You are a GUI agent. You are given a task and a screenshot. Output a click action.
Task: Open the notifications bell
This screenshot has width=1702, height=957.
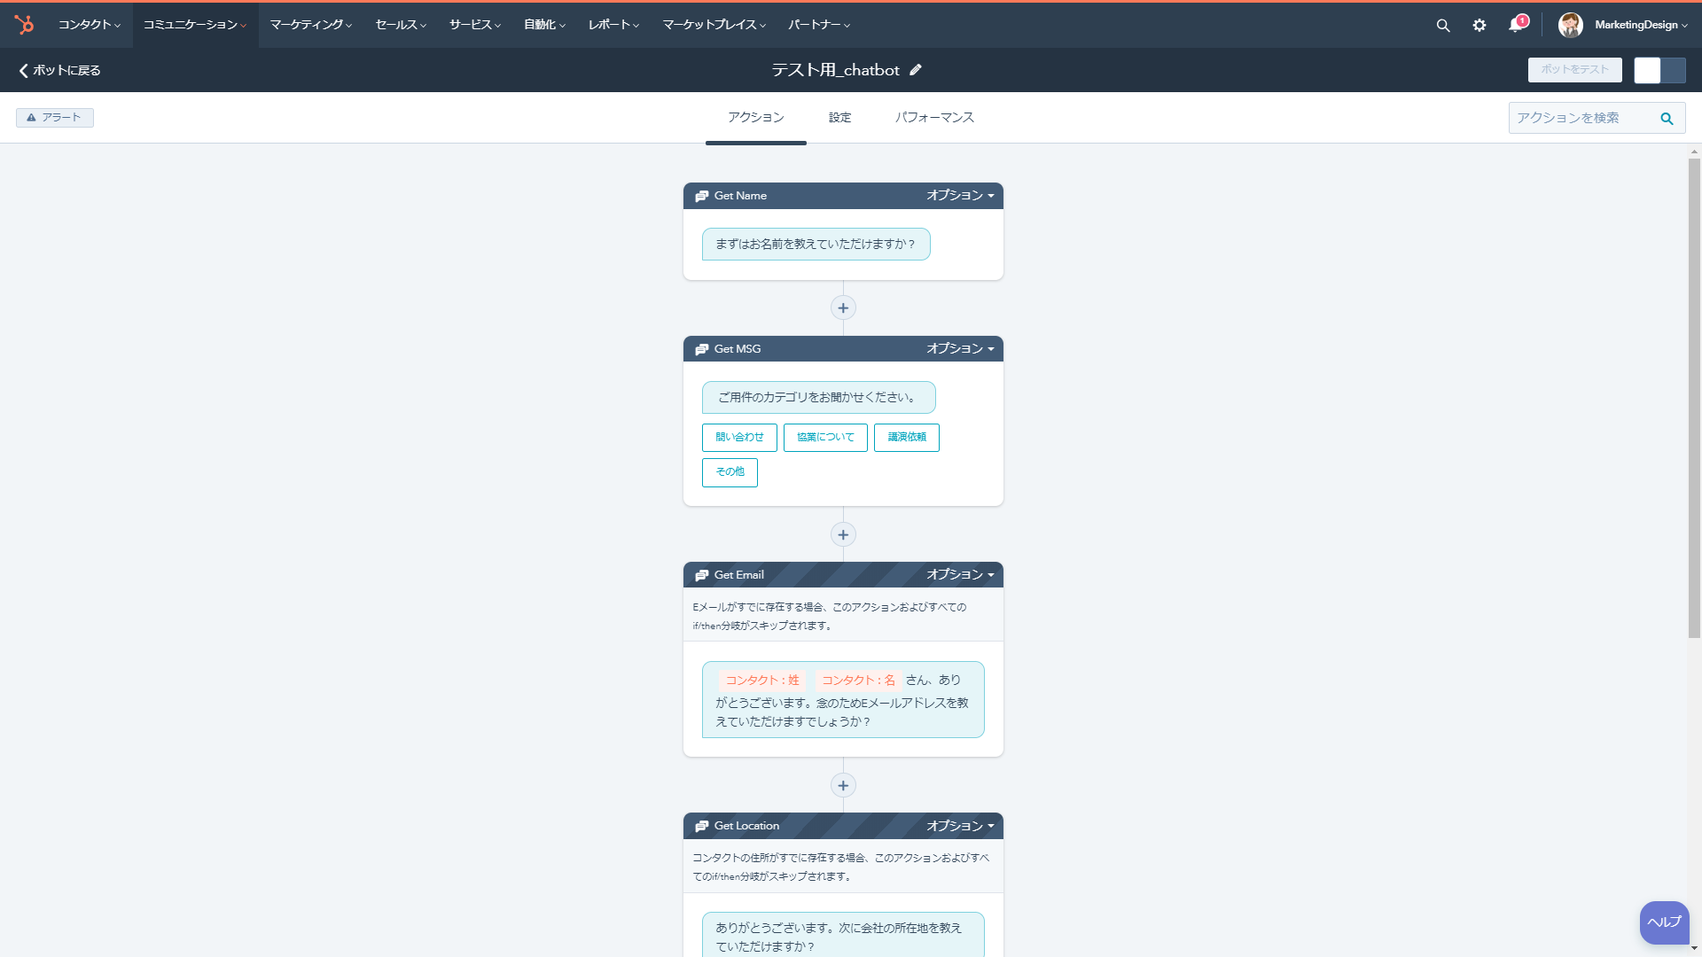(x=1516, y=25)
